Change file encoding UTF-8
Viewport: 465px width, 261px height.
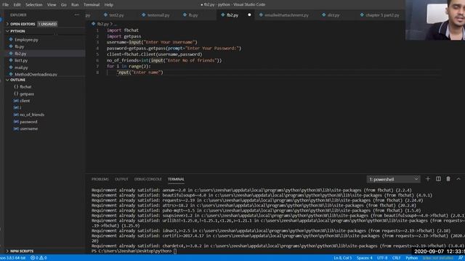pyautogui.click(x=382, y=258)
